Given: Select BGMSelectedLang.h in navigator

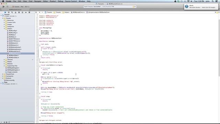Looking at the screenshot, I should coord(15,47).
